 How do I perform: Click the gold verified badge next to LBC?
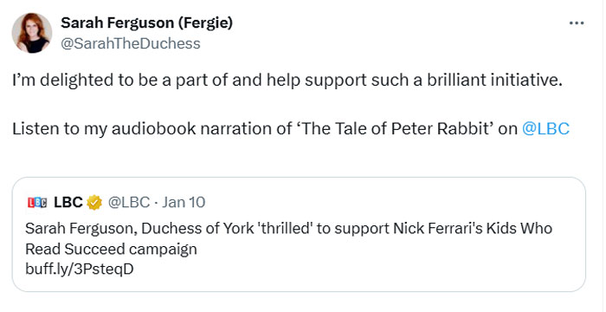pos(94,203)
